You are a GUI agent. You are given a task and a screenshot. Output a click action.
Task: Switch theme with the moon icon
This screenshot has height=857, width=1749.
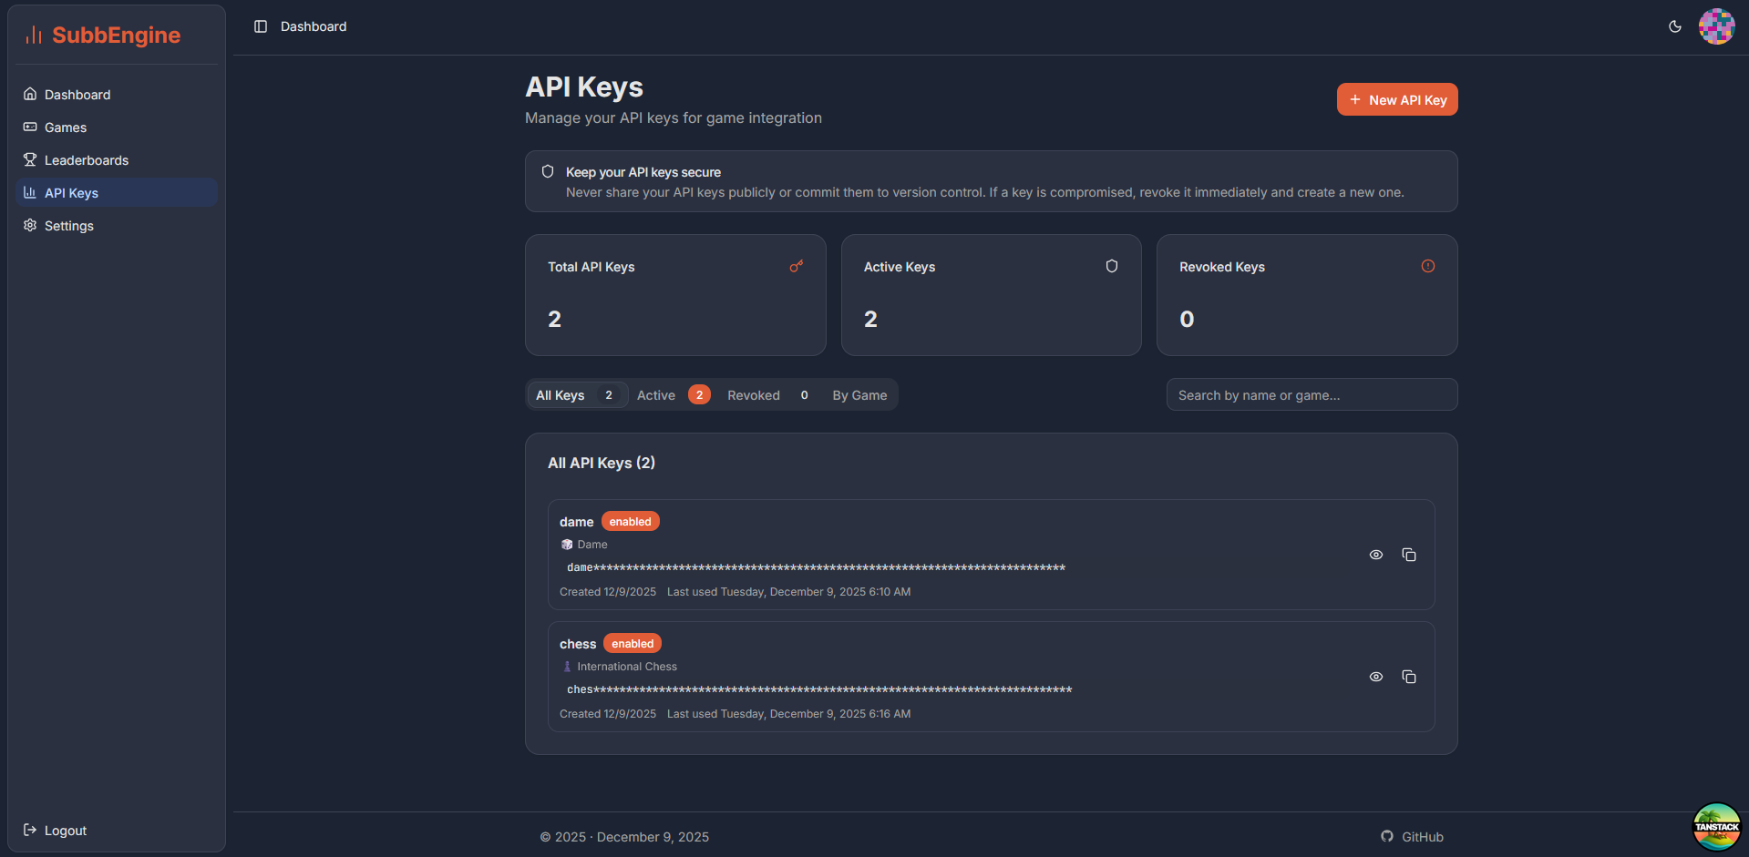(x=1674, y=26)
